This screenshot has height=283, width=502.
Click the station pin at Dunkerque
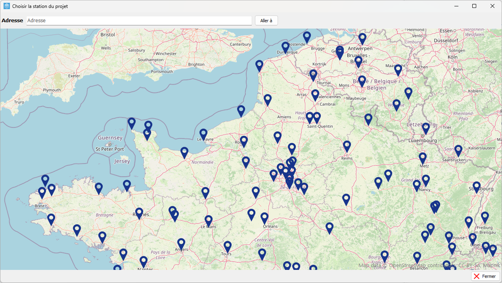point(285,47)
